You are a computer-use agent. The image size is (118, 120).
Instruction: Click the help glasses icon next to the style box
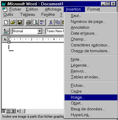coord(6,31)
